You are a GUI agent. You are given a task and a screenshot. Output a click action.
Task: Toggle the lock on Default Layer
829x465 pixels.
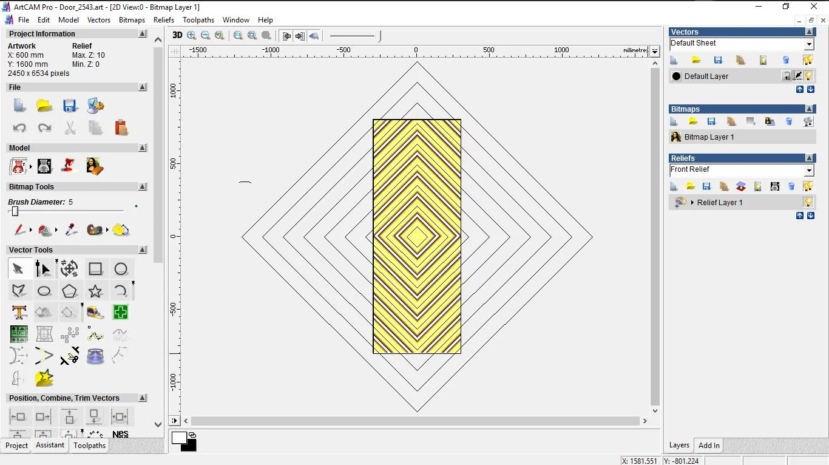tap(787, 76)
